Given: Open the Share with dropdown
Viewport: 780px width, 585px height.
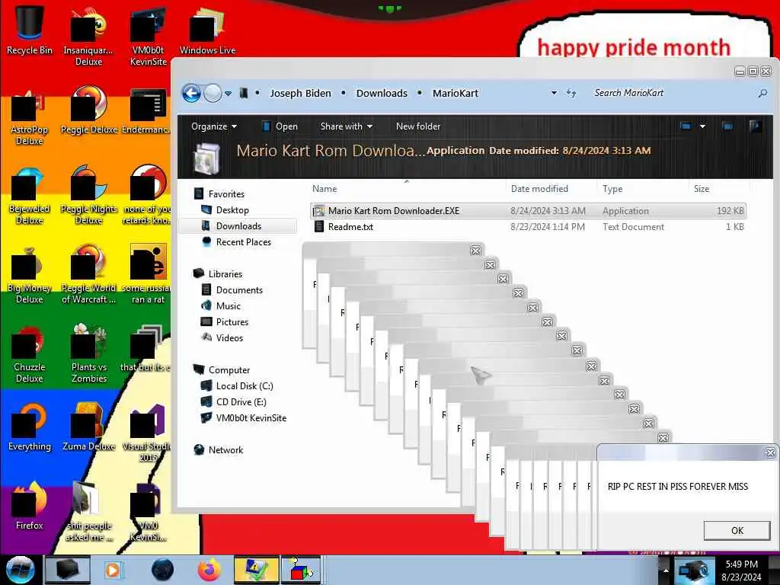Looking at the screenshot, I should pos(347,126).
